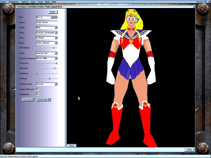Open the Tools menu
This screenshot has height=158, width=211.
coord(40,2)
